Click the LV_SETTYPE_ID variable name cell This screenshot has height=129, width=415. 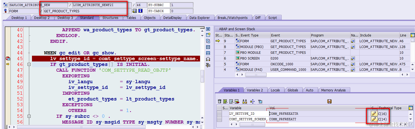(x=249, y=113)
